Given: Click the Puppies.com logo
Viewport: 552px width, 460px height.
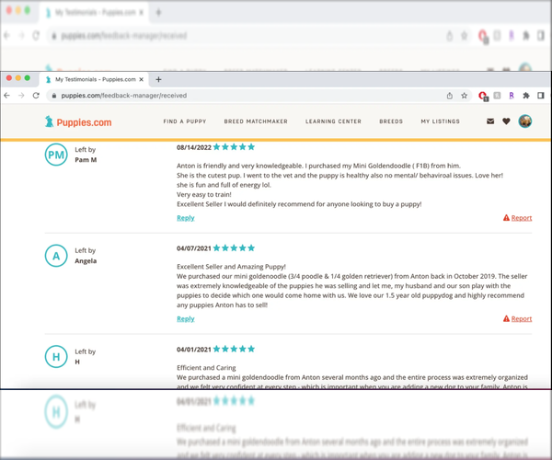Looking at the screenshot, I should tap(77, 121).
